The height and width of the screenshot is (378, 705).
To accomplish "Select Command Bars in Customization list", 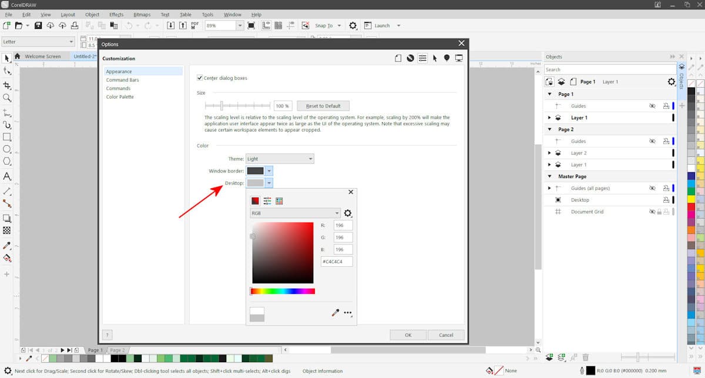I will 122,80.
